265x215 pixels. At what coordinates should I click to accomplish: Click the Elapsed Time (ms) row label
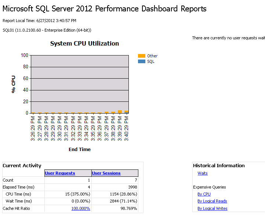coord(18,187)
